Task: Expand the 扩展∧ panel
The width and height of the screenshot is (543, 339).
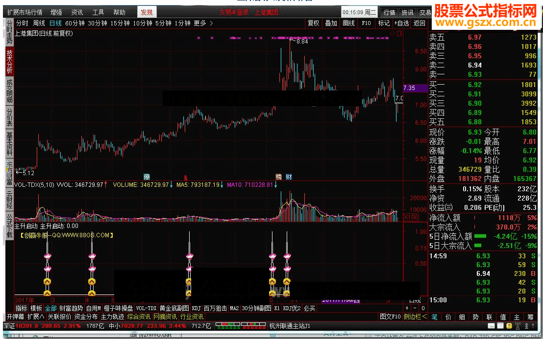Action: 36,316
